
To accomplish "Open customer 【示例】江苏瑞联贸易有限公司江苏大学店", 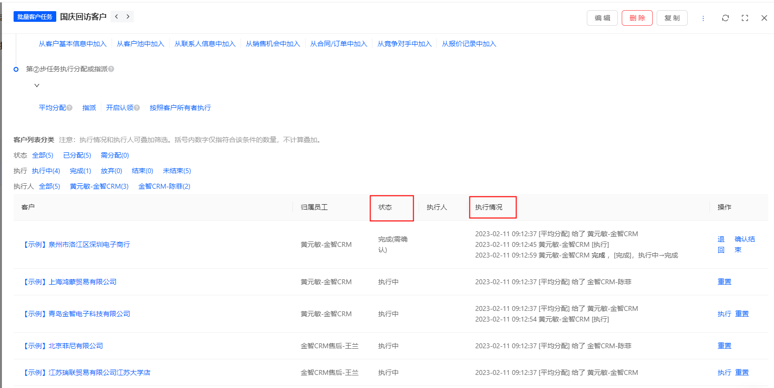I will pyautogui.click(x=86, y=372).
